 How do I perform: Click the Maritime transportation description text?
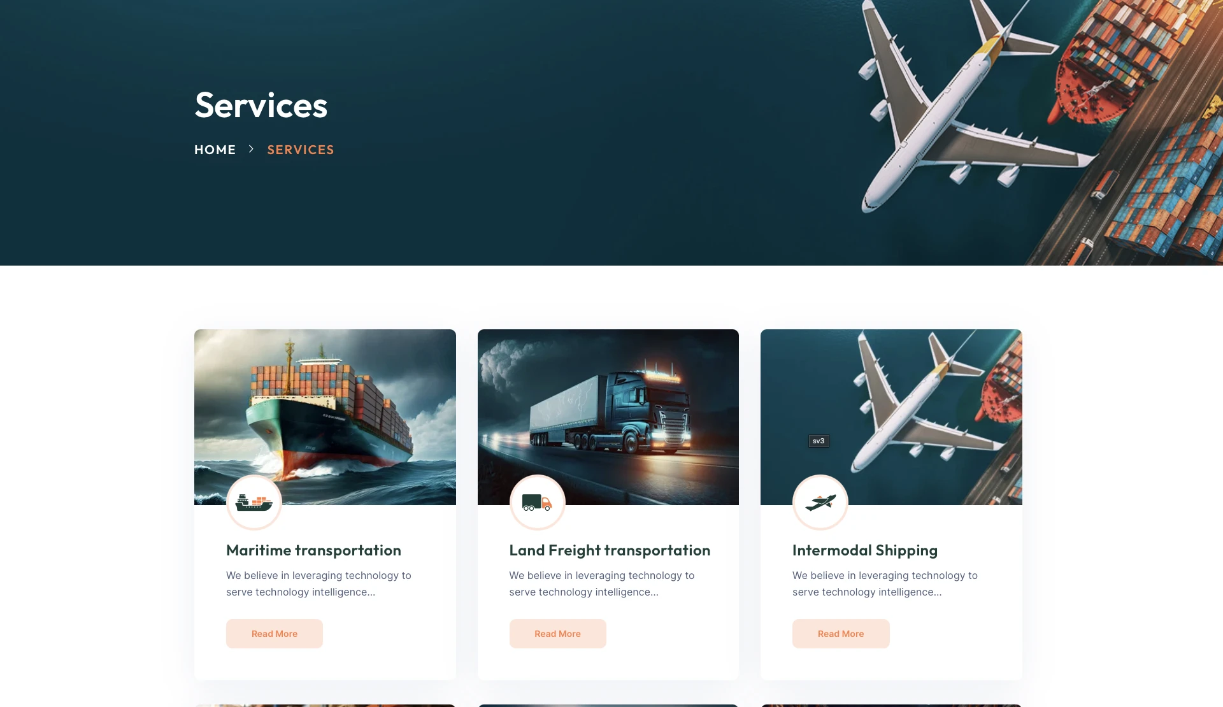[318, 583]
